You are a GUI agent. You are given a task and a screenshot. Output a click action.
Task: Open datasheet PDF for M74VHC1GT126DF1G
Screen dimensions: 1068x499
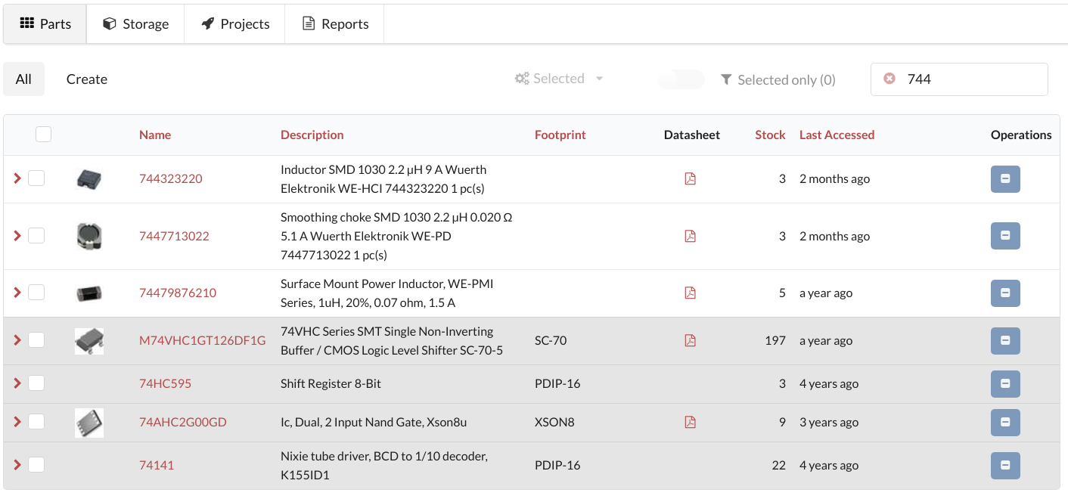[690, 341]
